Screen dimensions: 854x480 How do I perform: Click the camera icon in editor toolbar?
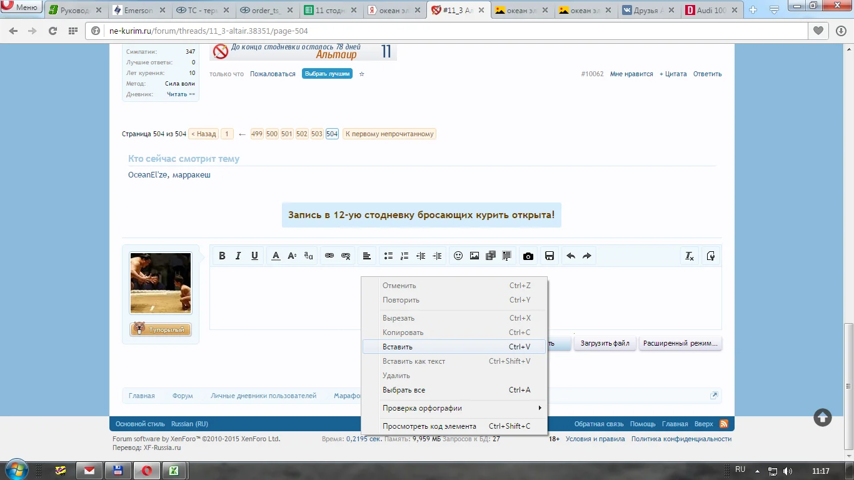coord(528,256)
